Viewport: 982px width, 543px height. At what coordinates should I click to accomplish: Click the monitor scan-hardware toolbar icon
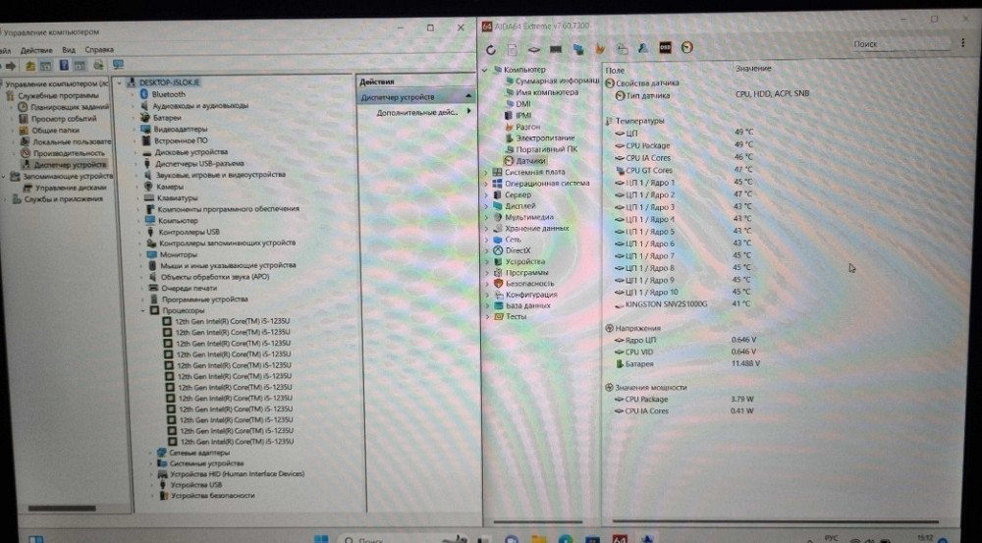117,65
